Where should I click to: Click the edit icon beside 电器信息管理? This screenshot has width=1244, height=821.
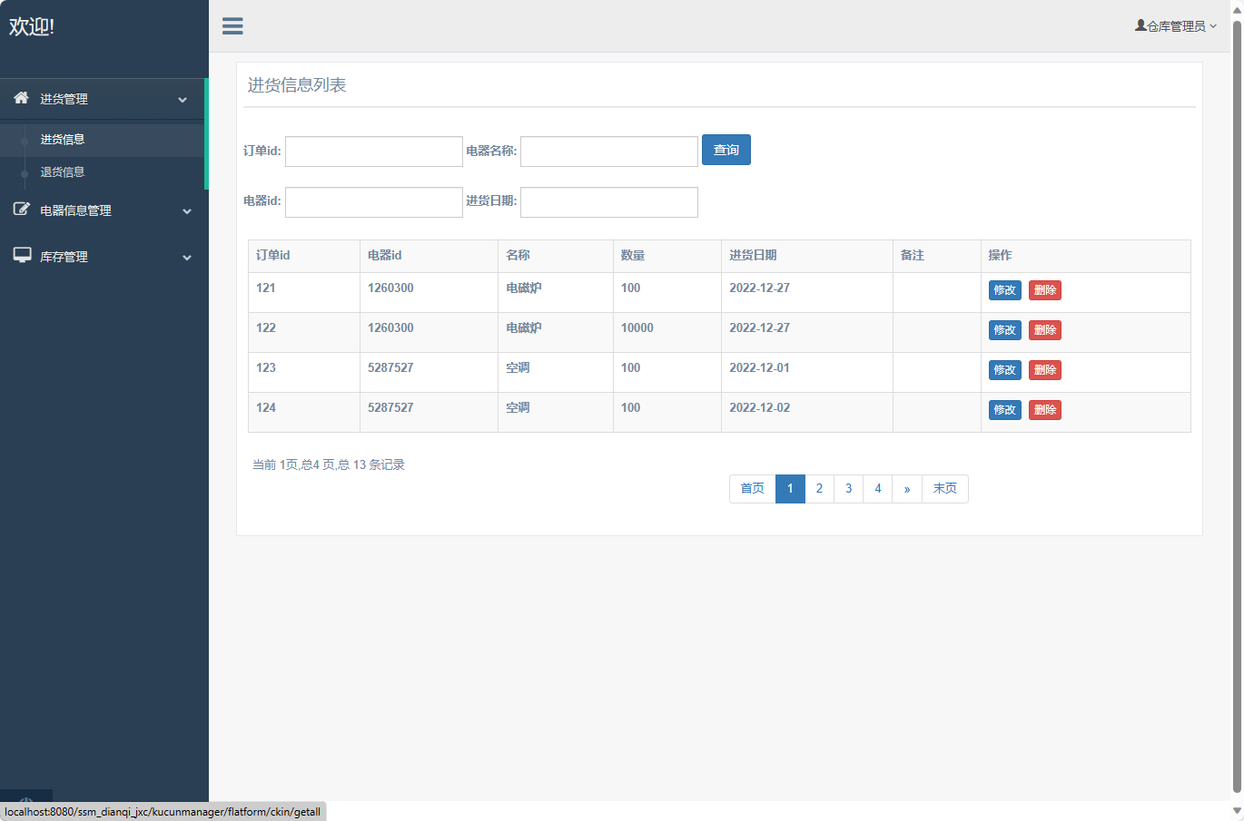22,210
